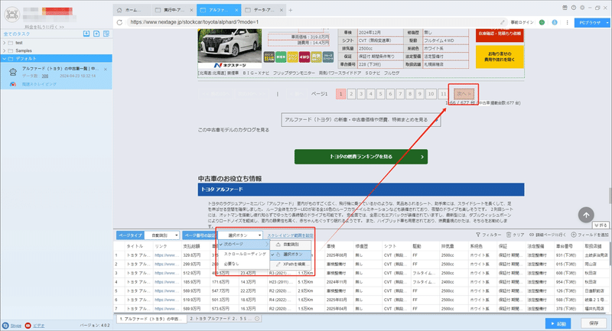612x331 pixels.
Task: Click the gift box icon in title bar
Action: (565, 8)
